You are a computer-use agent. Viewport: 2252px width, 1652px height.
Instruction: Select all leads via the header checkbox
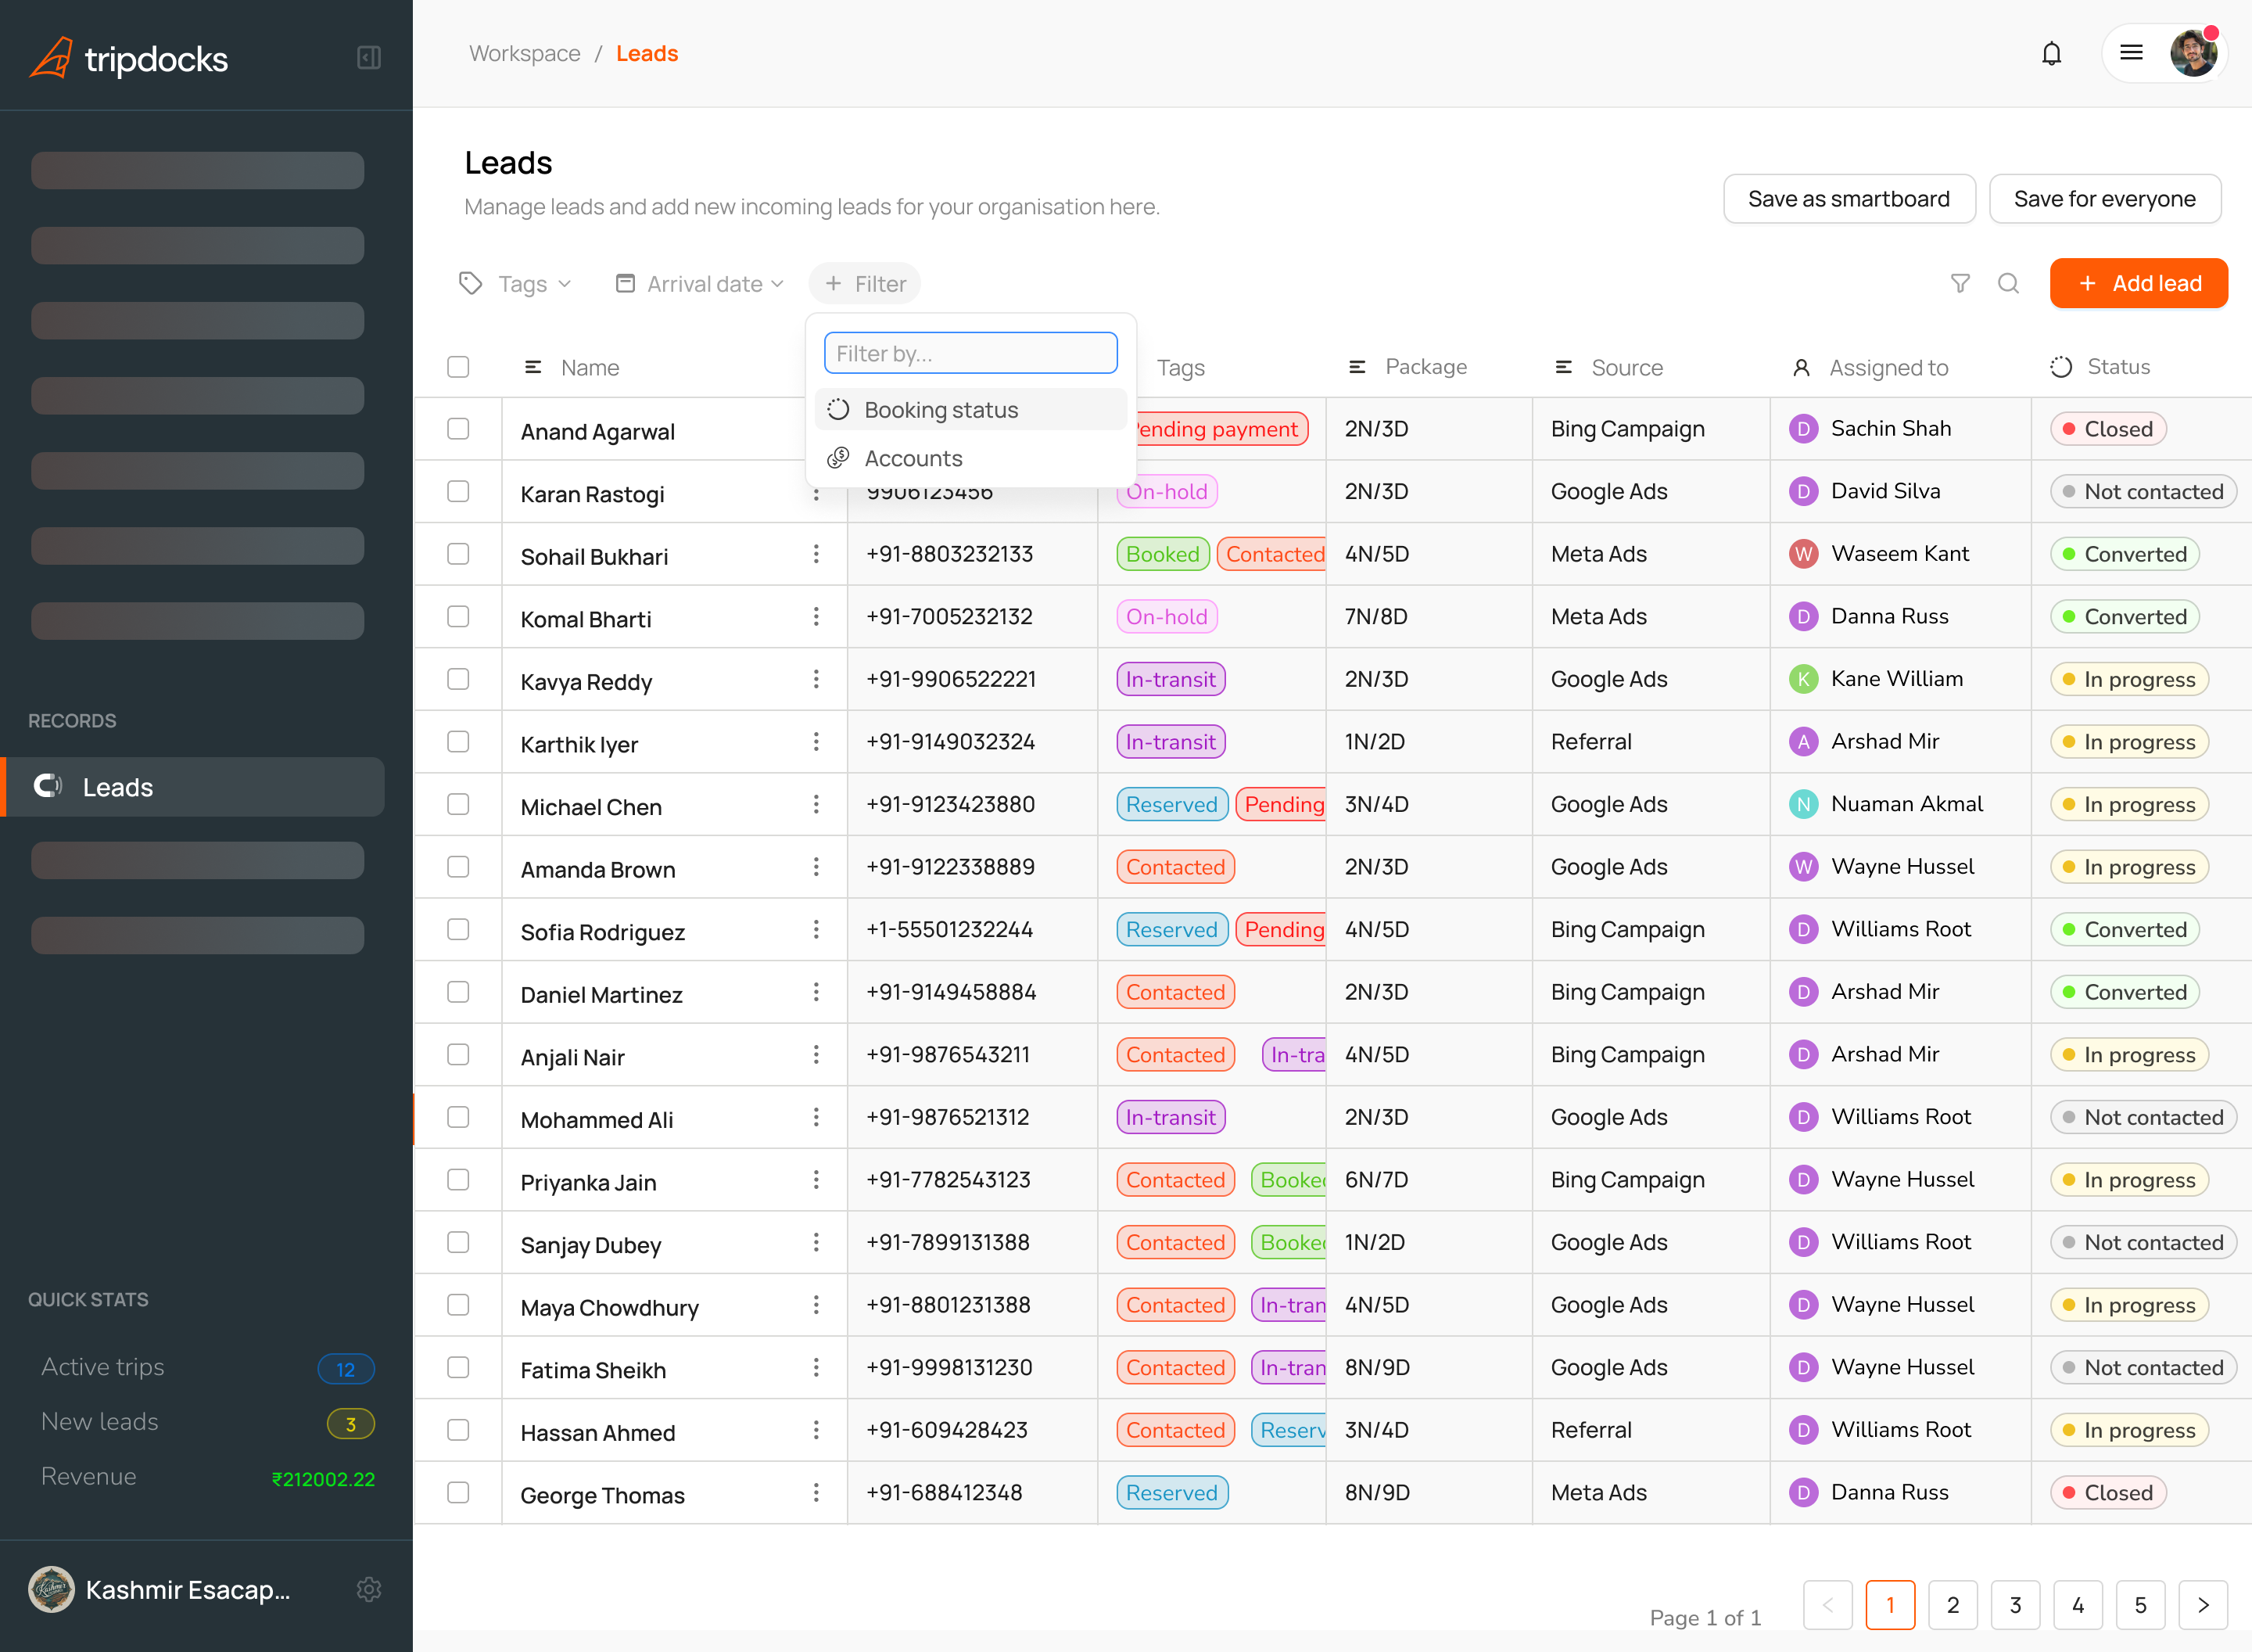click(x=457, y=367)
